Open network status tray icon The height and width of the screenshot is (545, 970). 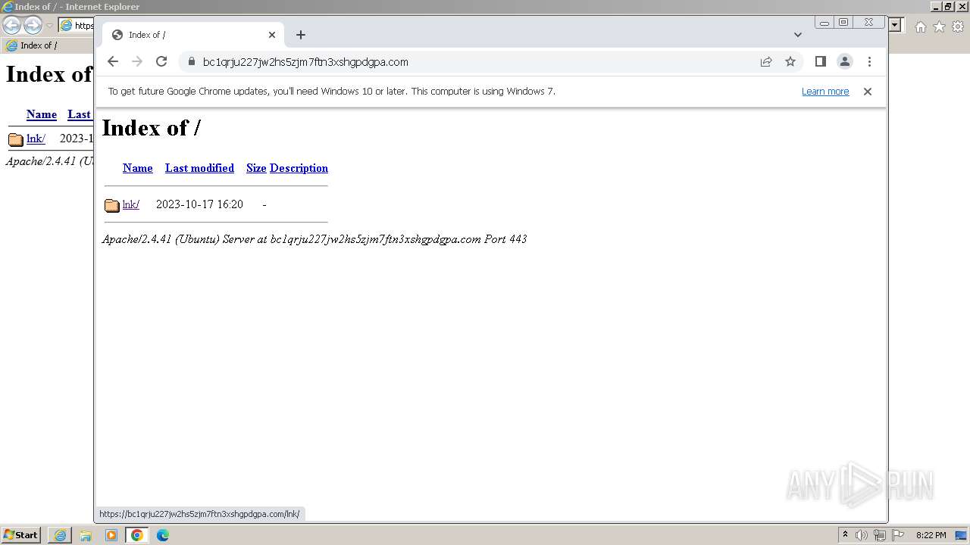tap(880, 535)
